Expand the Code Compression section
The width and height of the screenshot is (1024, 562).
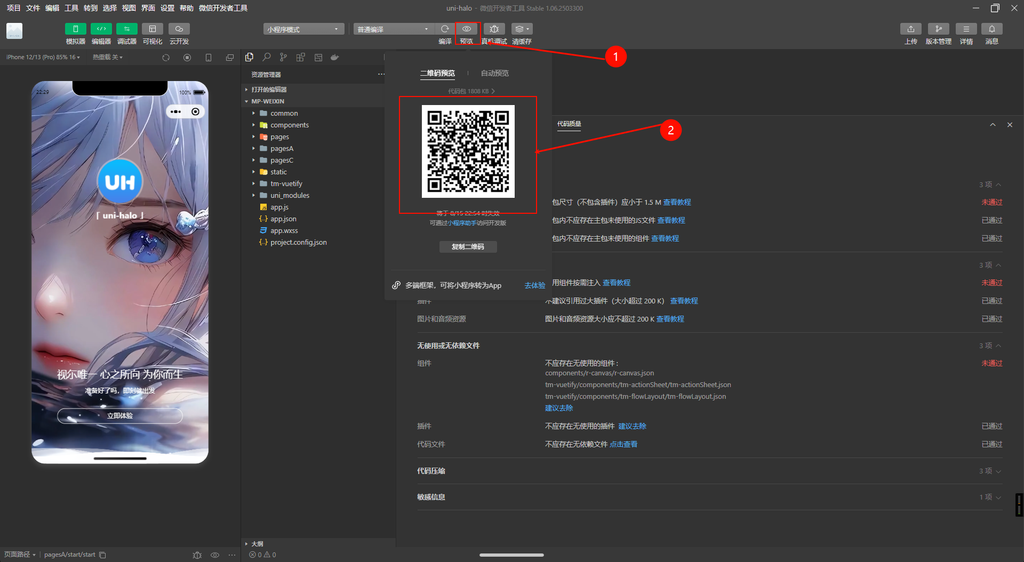pyautogui.click(x=709, y=471)
